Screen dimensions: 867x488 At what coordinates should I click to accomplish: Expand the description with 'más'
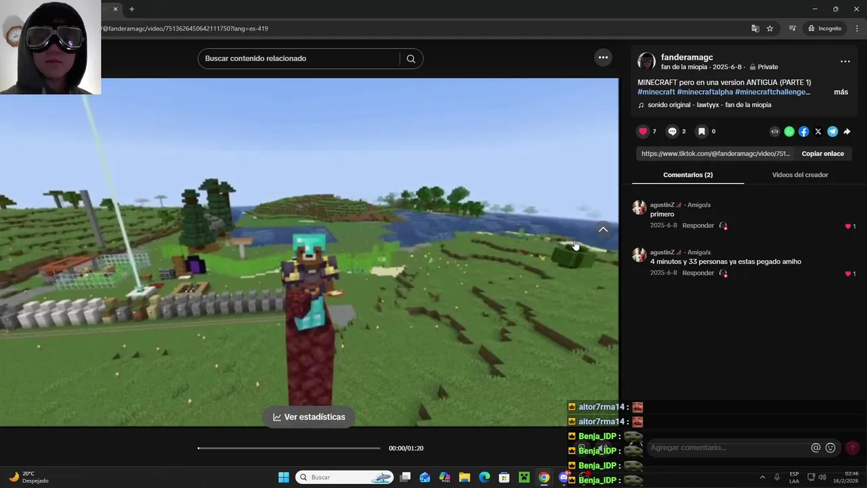[x=841, y=92]
